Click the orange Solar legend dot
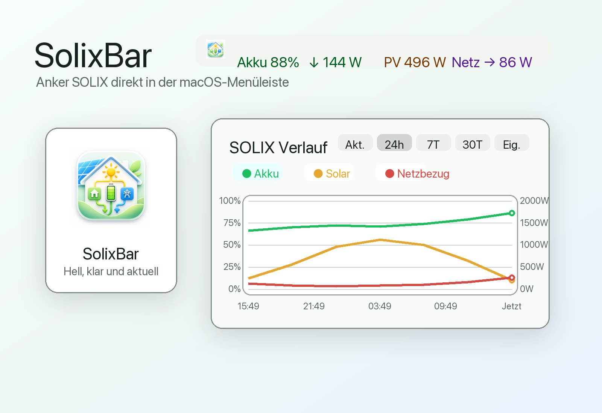The width and height of the screenshot is (602, 413). (318, 173)
